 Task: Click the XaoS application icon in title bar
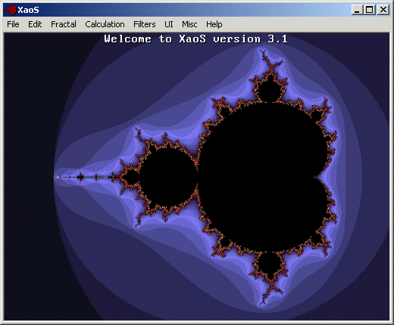pyautogui.click(x=11, y=10)
